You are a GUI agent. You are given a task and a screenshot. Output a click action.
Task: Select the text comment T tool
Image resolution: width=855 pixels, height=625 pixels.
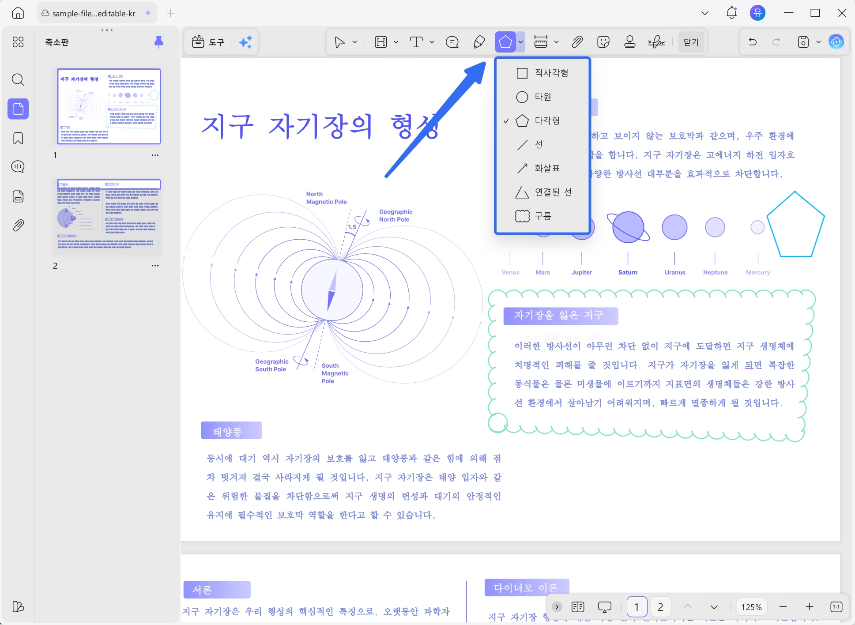click(x=416, y=42)
